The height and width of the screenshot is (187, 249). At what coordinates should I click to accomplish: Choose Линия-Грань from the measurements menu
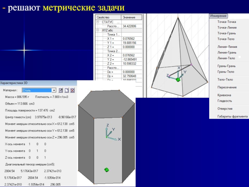point(227,52)
